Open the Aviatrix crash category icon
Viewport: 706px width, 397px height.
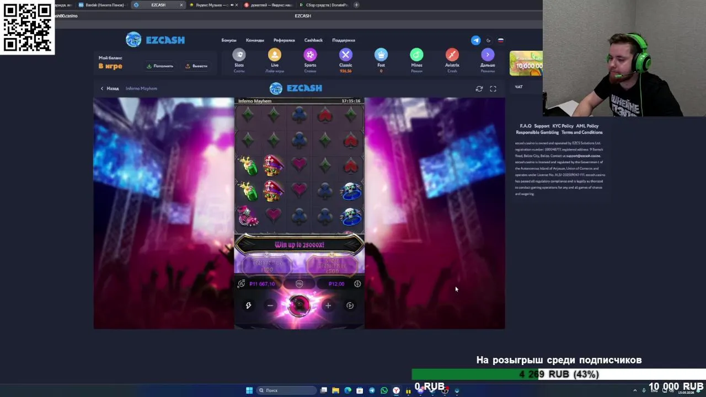point(452,55)
